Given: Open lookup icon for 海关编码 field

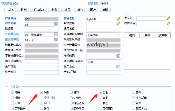Looking at the screenshot, I should point(118,56).
